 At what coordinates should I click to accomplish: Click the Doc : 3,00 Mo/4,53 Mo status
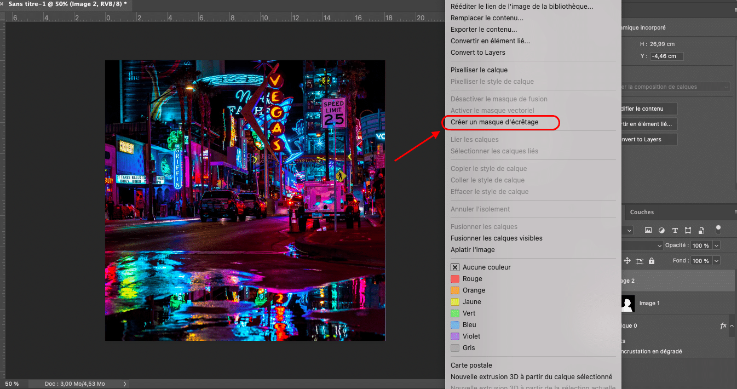click(74, 384)
